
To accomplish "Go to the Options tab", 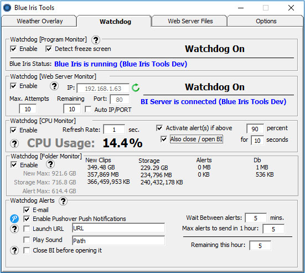I will pos(266,21).
